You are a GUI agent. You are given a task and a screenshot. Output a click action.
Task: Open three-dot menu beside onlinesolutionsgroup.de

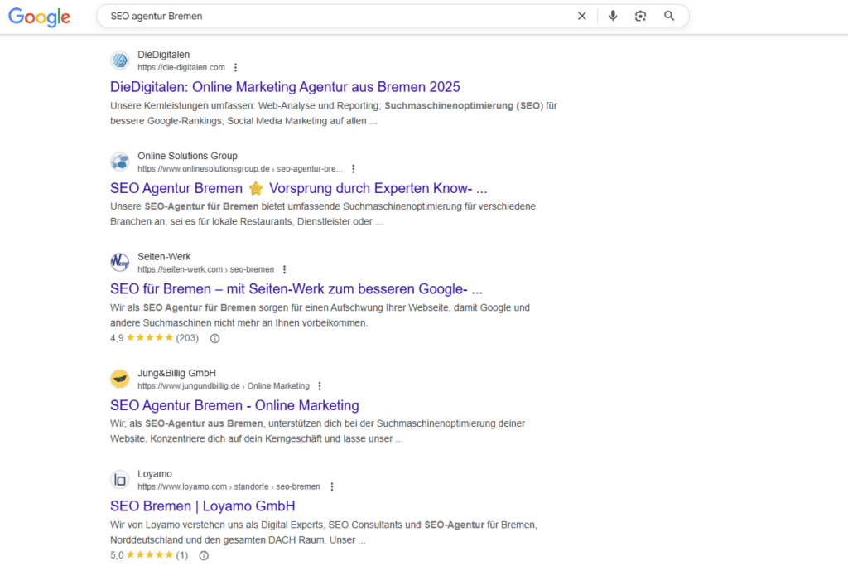point(353,169)
